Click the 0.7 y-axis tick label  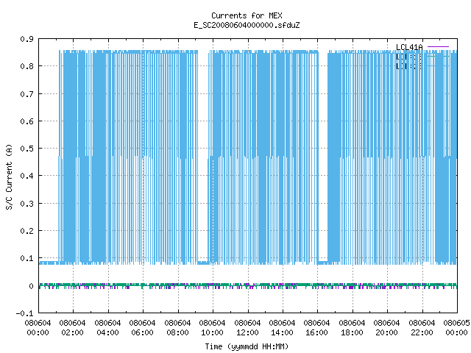[26, 94]
